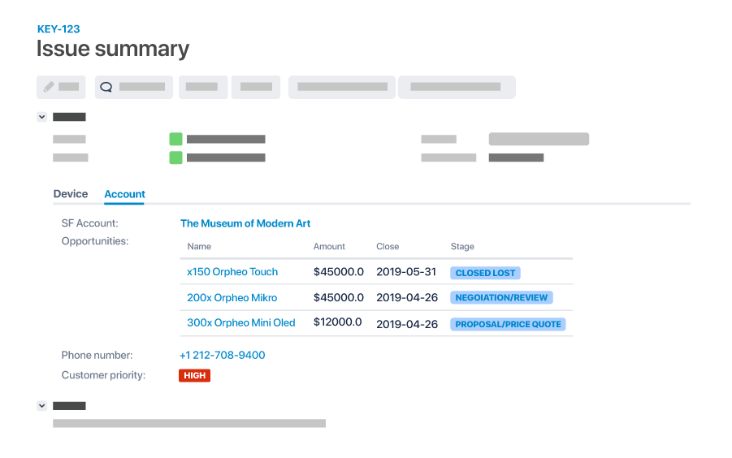
Task: Click the first green status square icon
Action: [175, 139]
